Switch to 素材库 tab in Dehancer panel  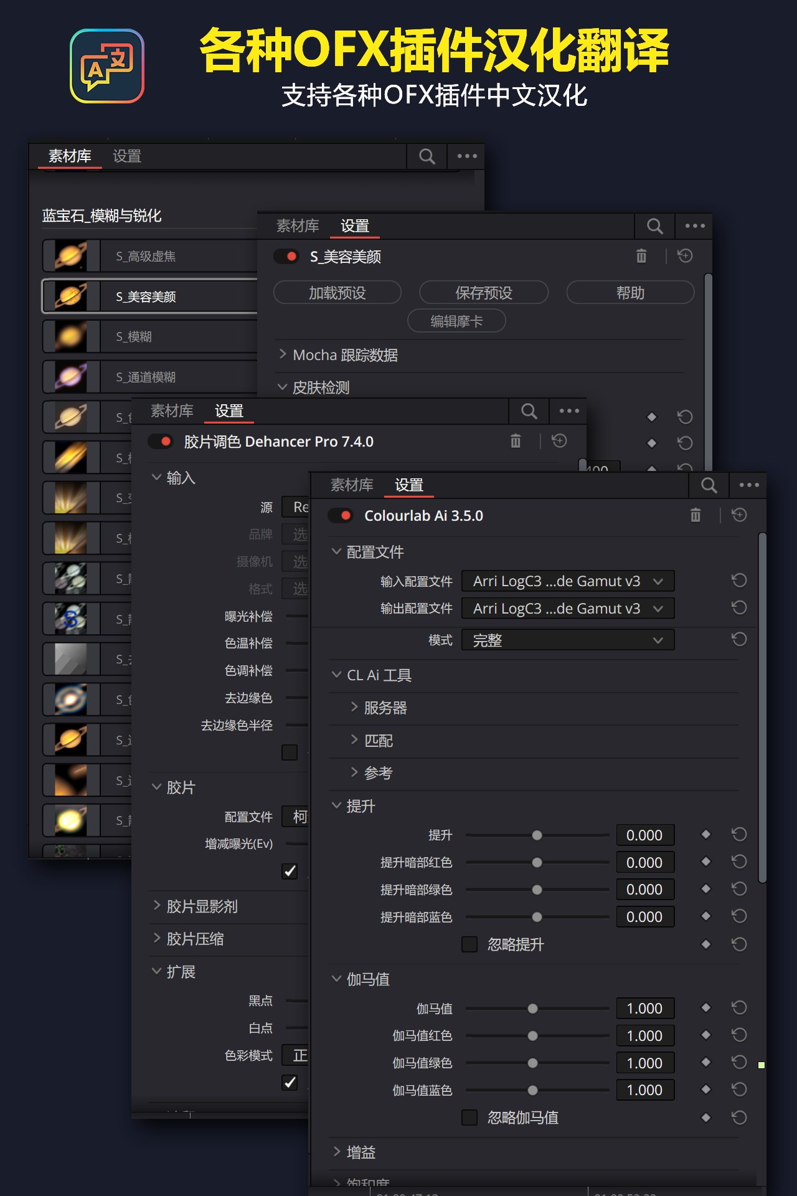172,411
